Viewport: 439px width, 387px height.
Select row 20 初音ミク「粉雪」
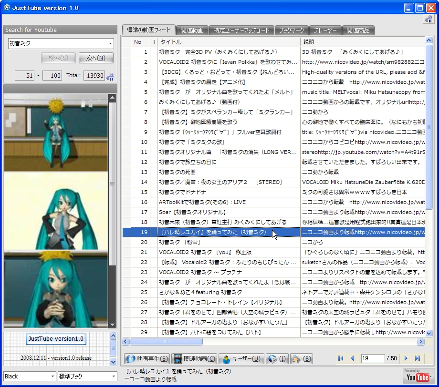pyautogui.click(x=273, y=242)
